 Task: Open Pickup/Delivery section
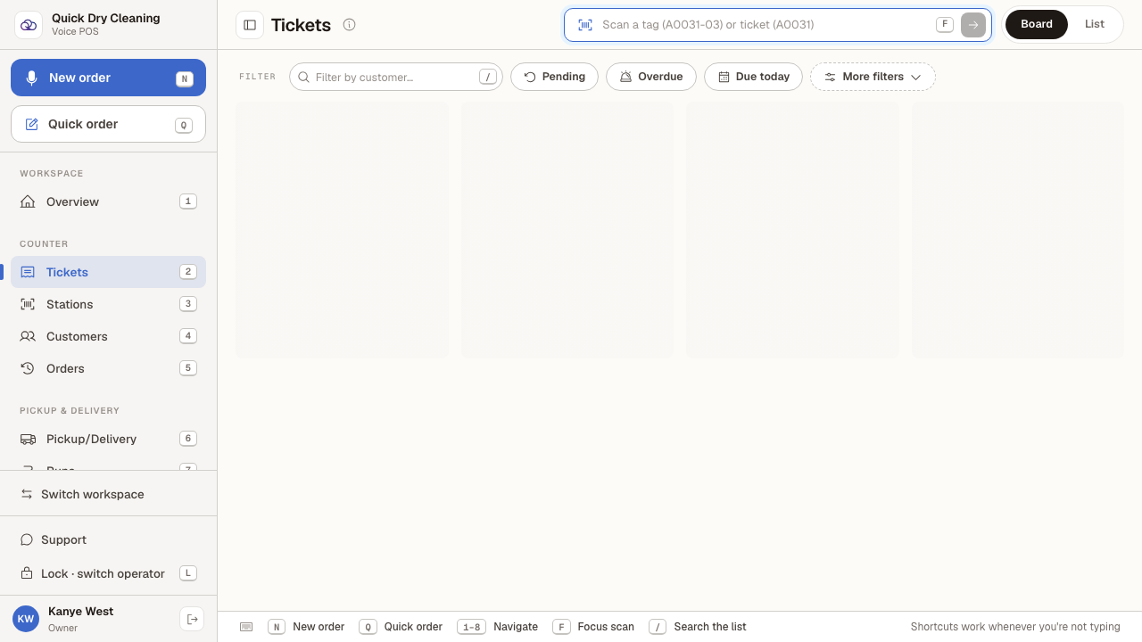click(108, 439)
